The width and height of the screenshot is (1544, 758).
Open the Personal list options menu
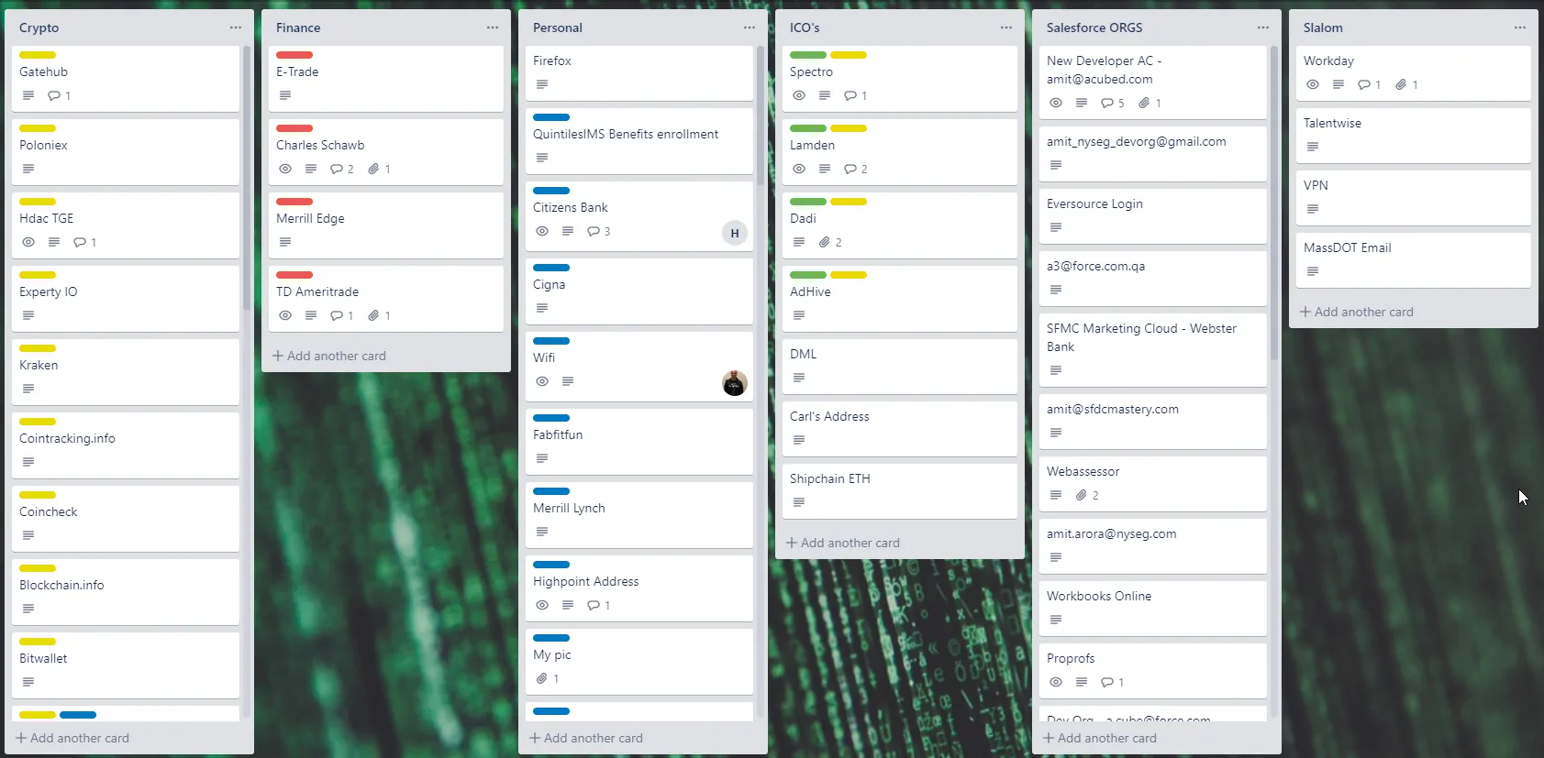750,27
